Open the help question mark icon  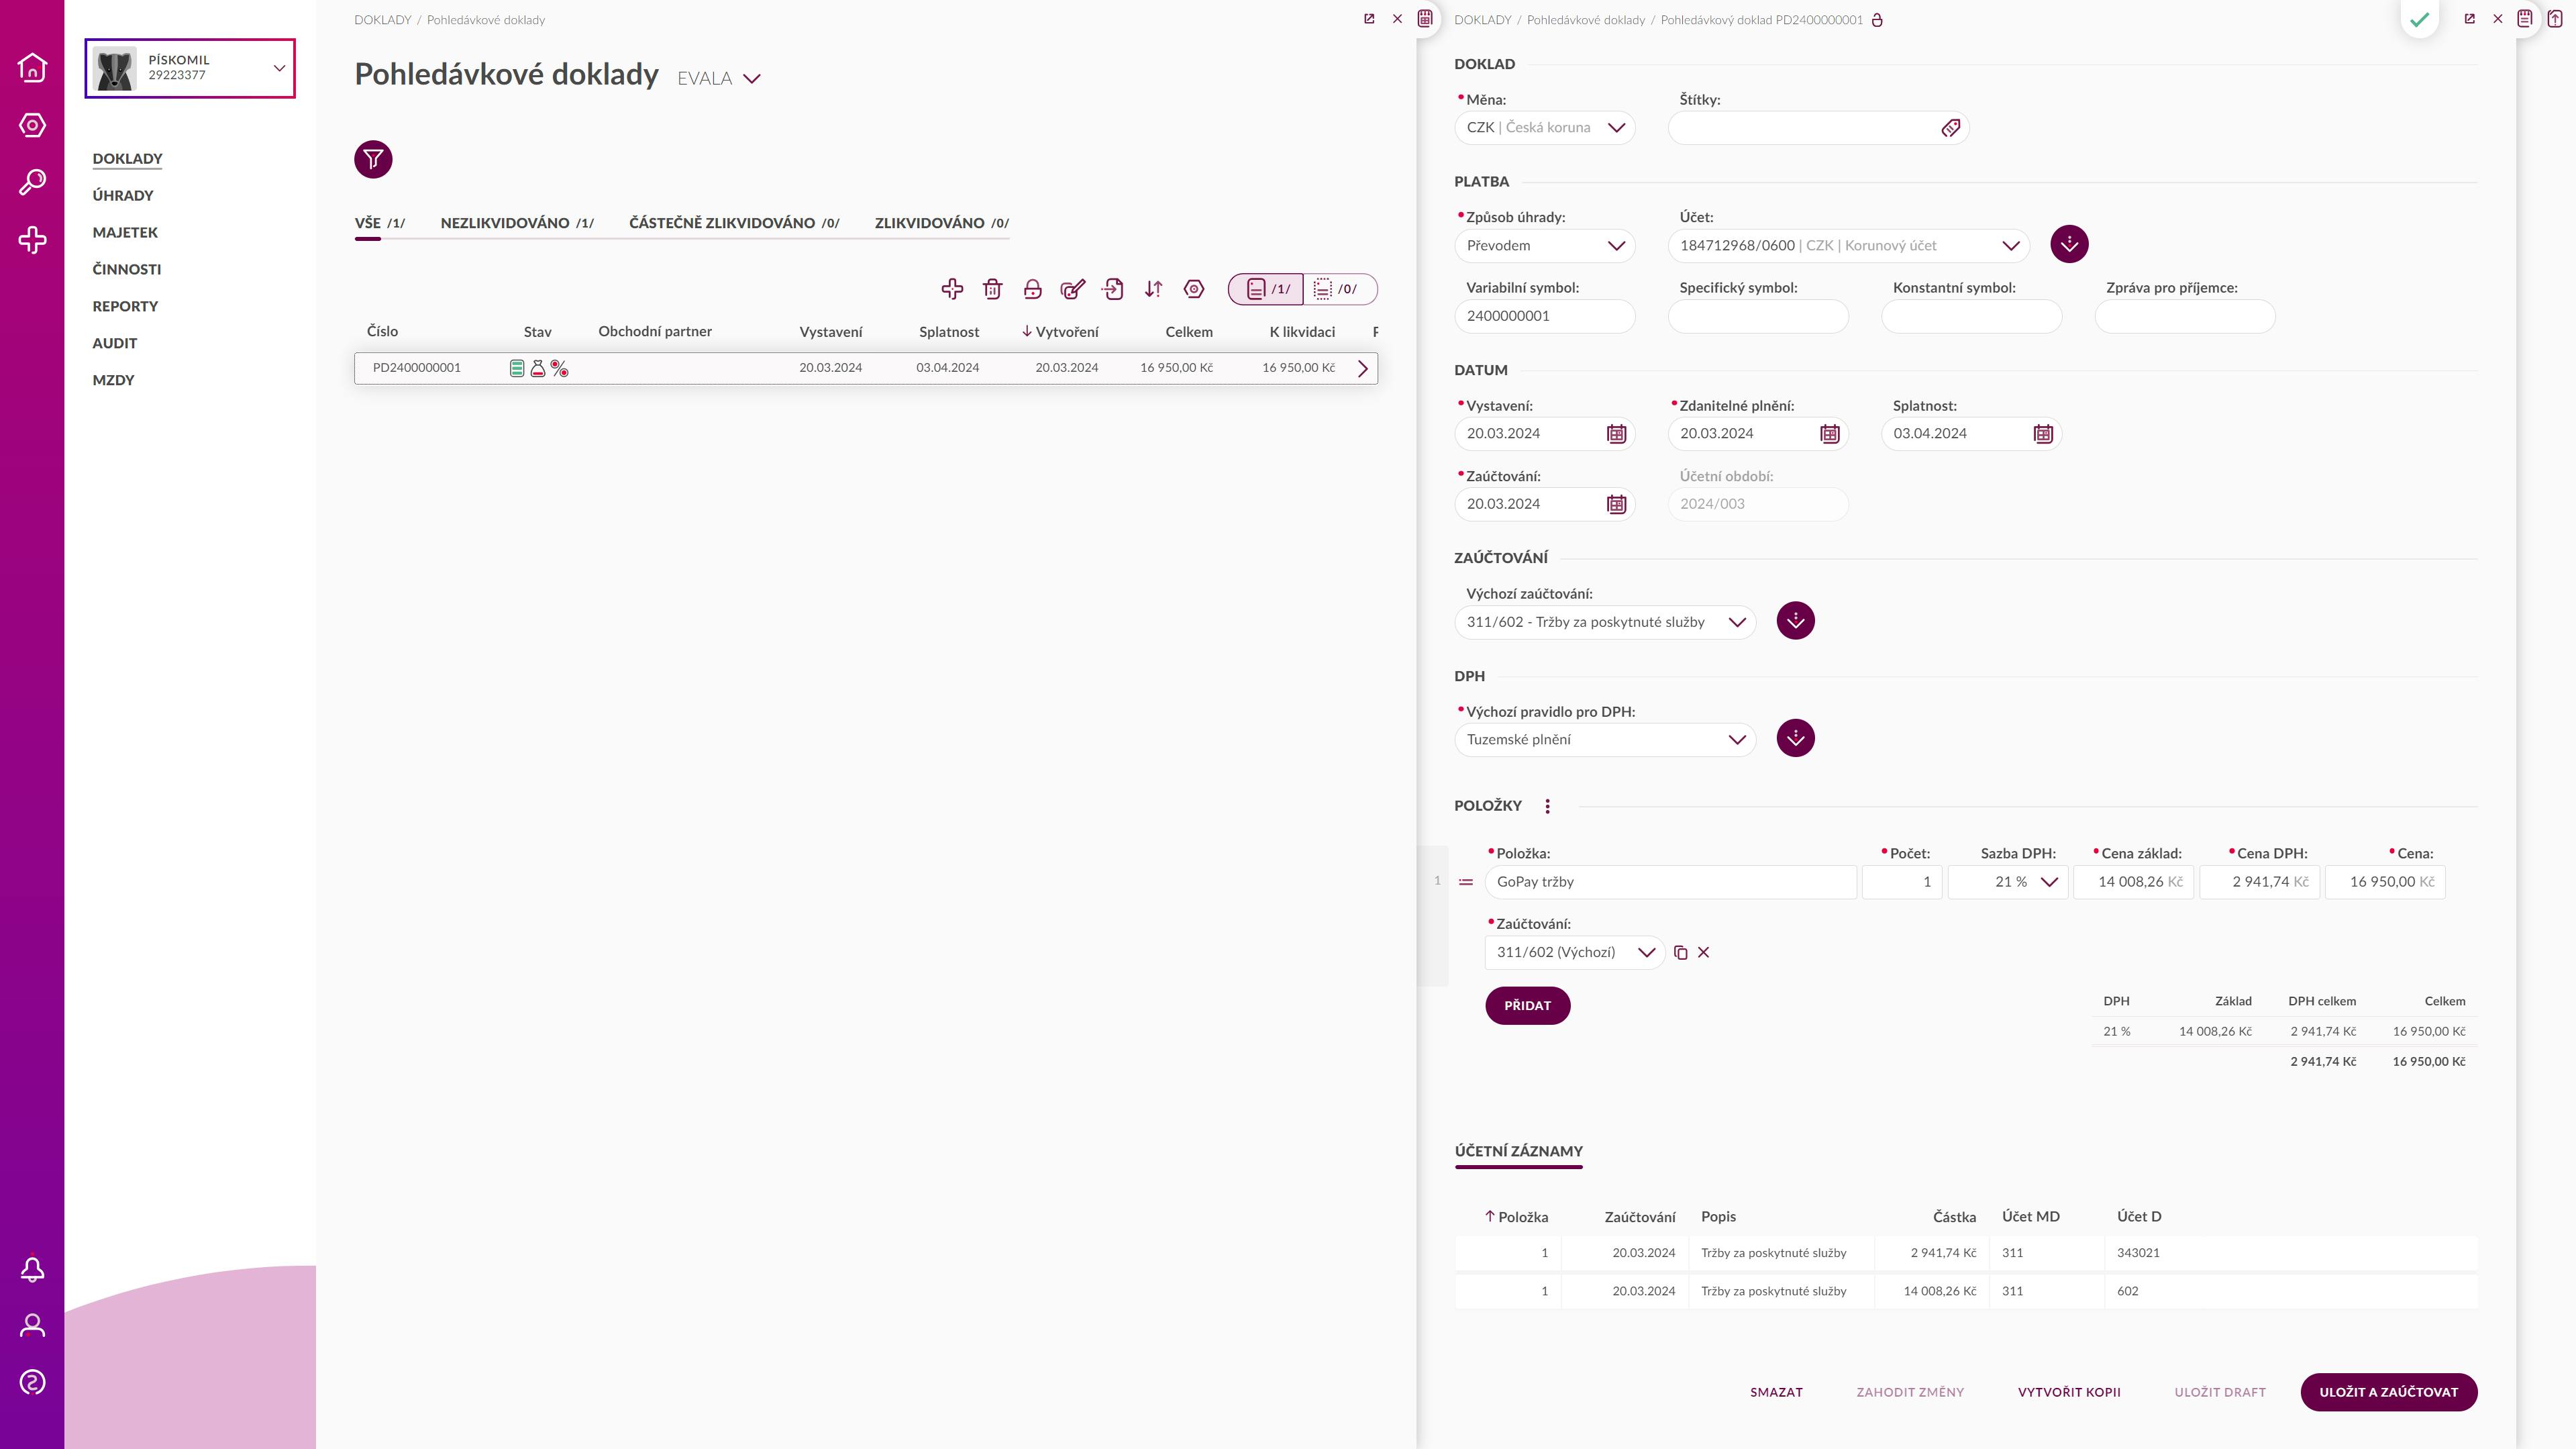point(32,1382)
